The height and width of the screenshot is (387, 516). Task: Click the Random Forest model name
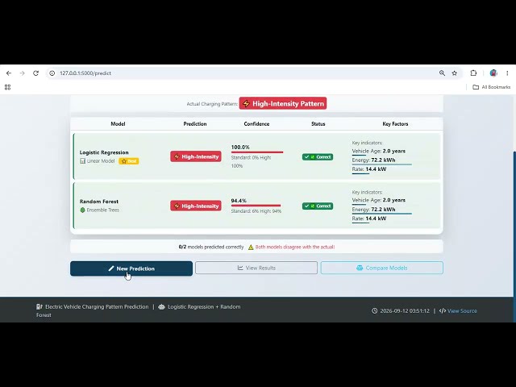click(x=99, y=202)
